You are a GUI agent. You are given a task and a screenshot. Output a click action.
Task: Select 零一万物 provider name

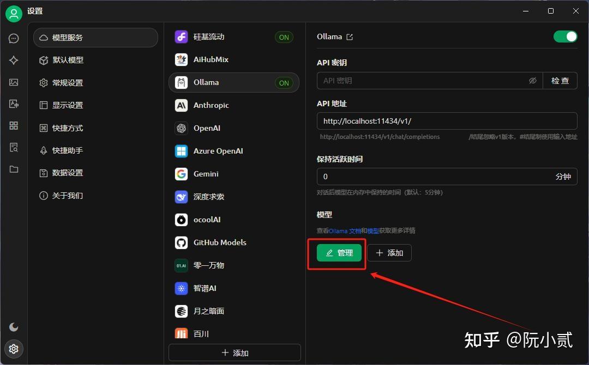point(209,266)
